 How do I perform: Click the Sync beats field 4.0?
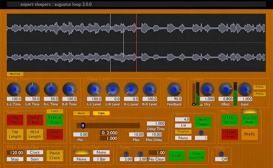click(182, 119)
